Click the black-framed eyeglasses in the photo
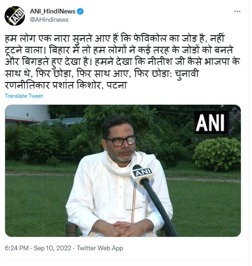This screenshot has width=252, height=266. 122,141
